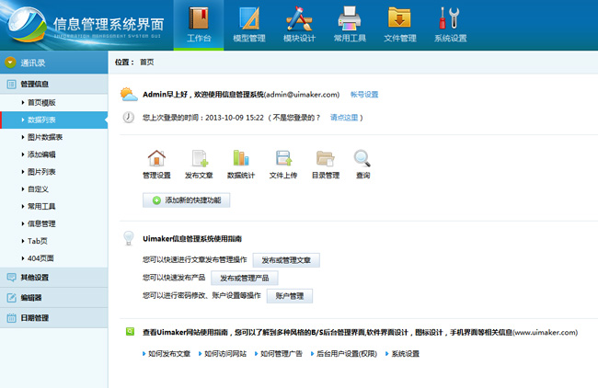
Task: Click the light bulb guide icon
Action: pos(129,238)
